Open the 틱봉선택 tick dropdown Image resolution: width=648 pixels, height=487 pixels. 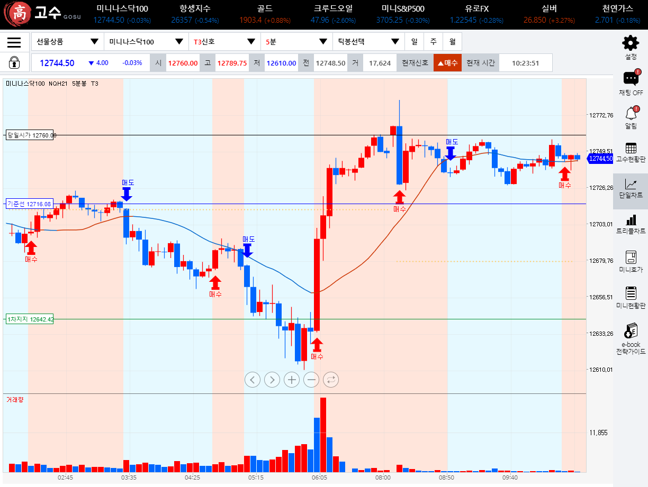(x=368, y=42)
